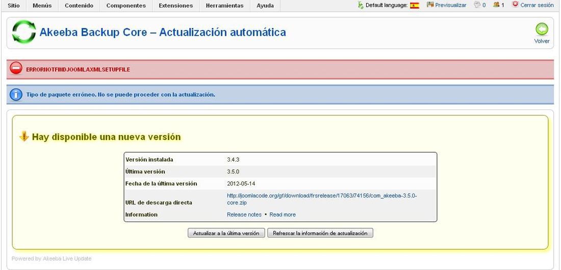The image size is (561, 270).
Task: Click the green Volver arrow icon
Action: [x=542, y=30]
